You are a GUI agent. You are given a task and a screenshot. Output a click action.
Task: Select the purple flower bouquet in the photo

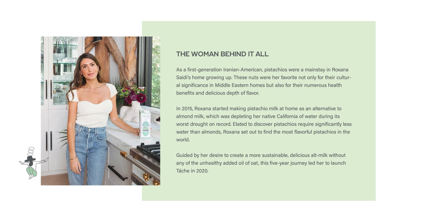(x=133, y=93)
